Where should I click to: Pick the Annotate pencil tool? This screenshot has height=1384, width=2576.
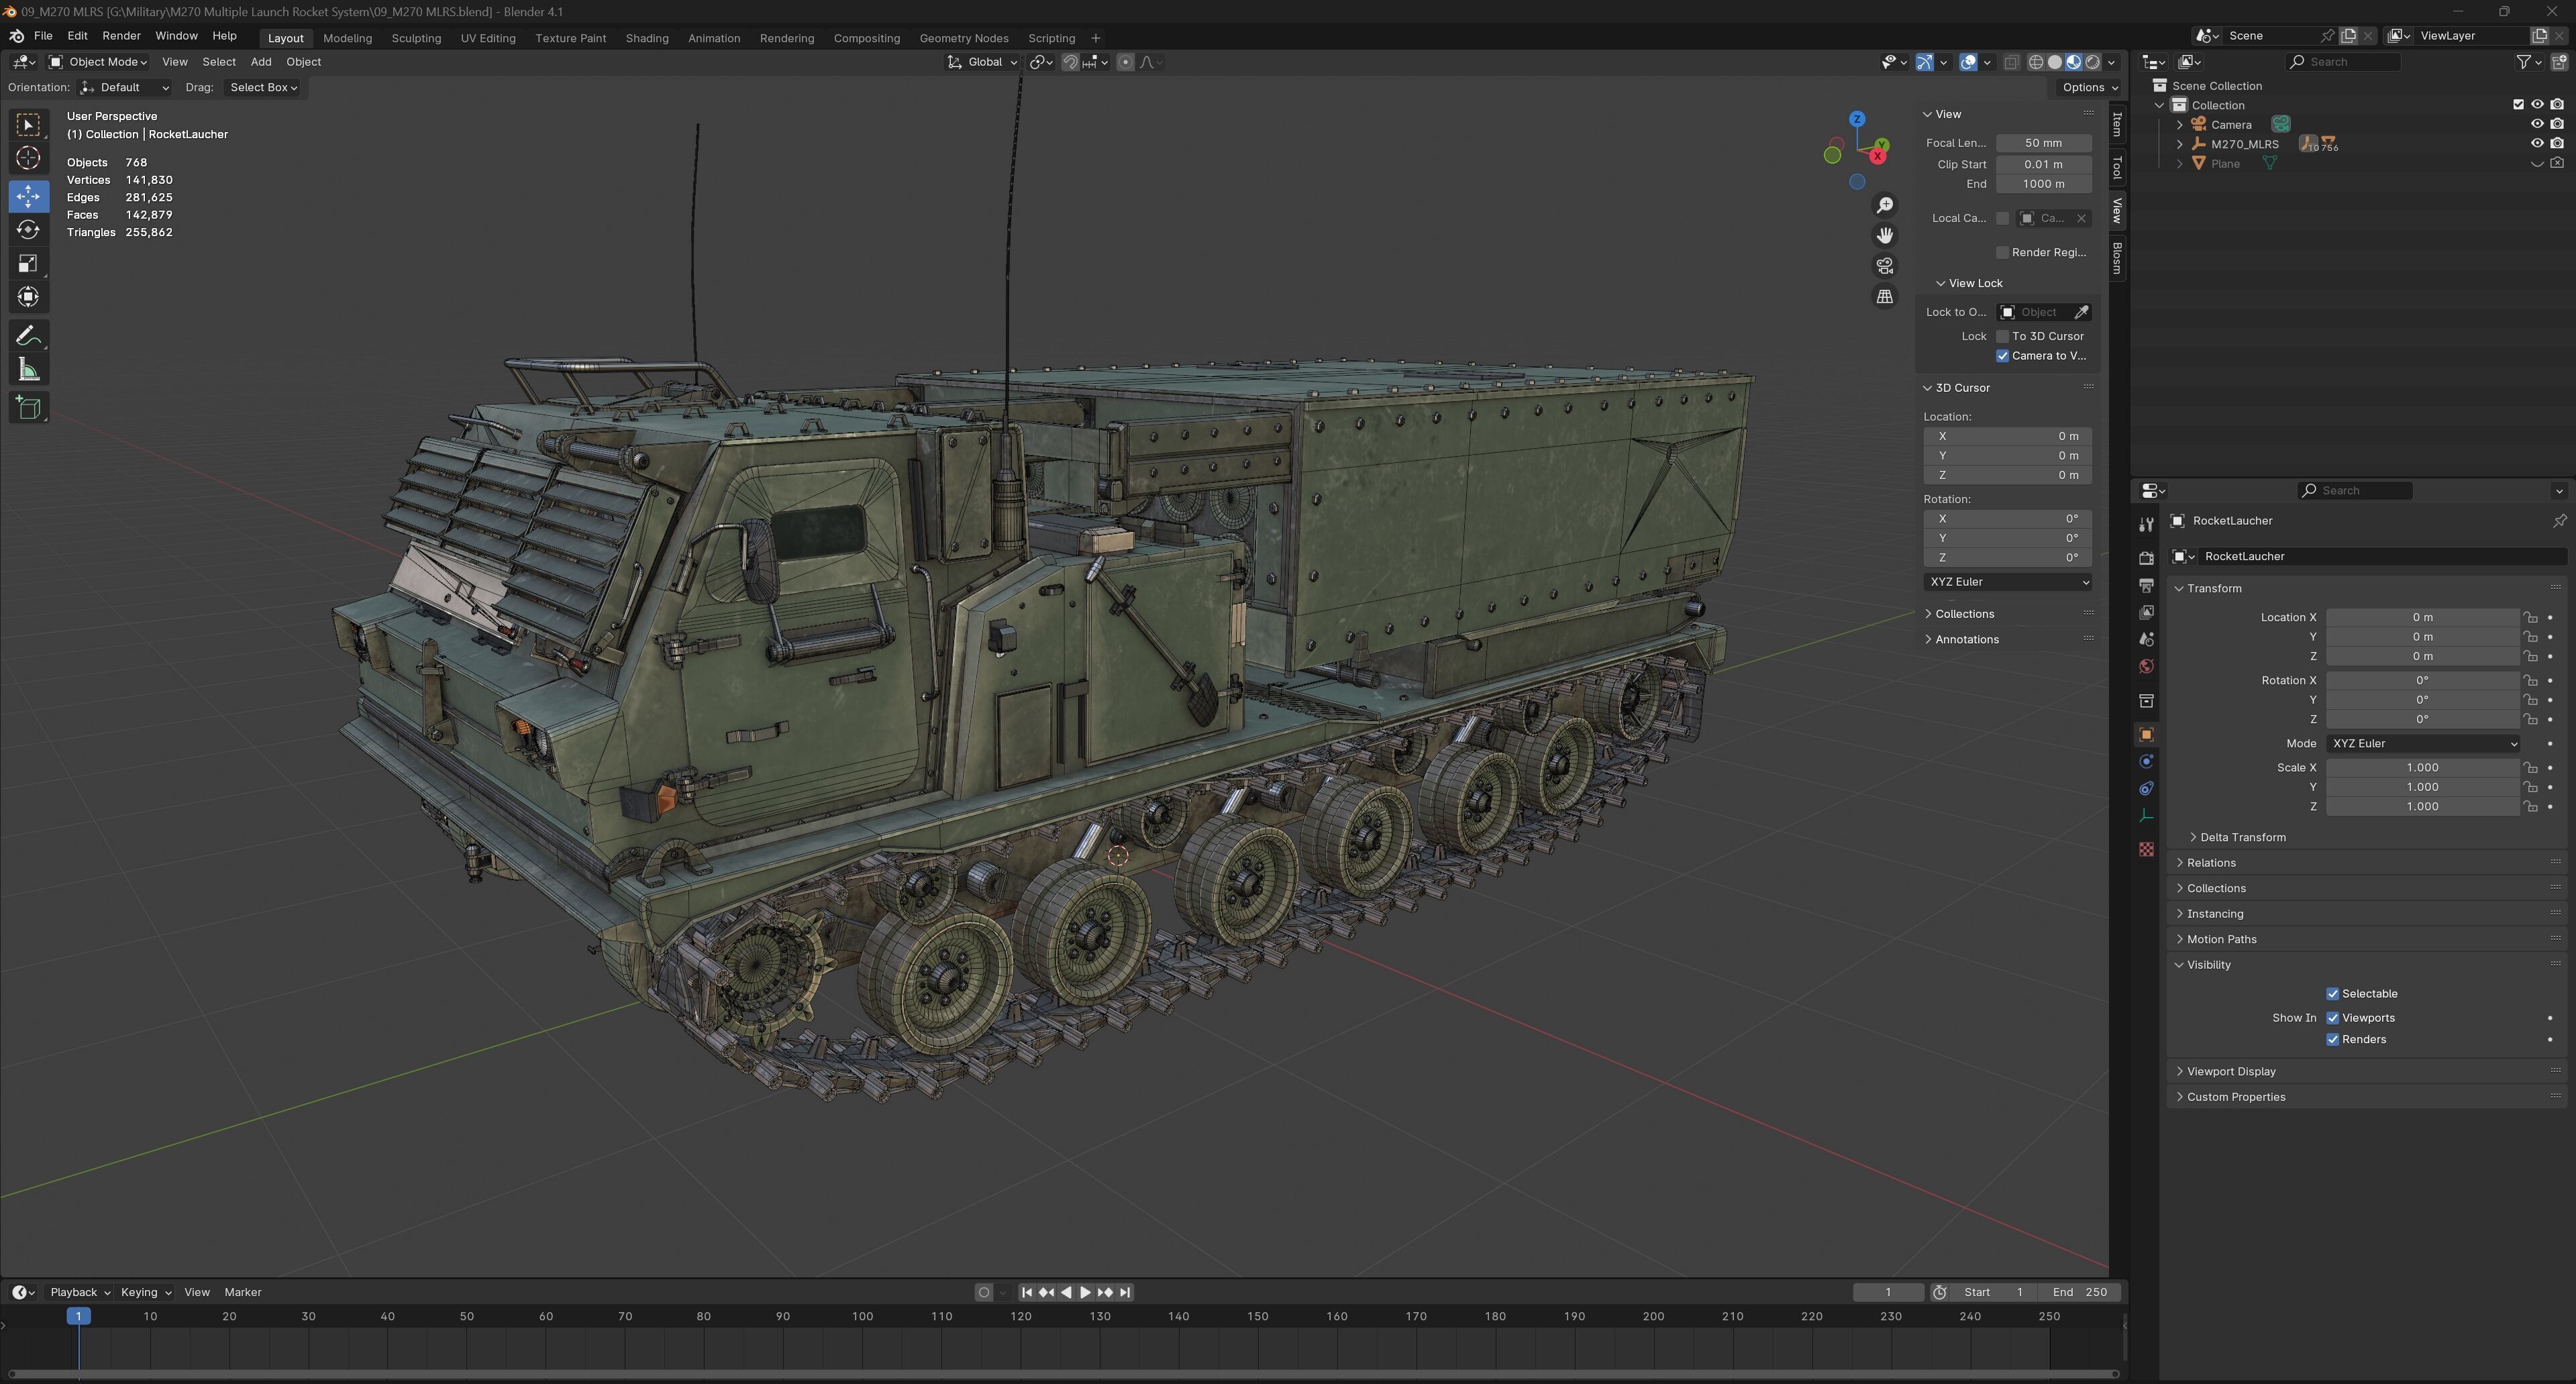coord(28,336)
